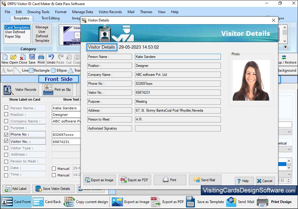Click the Person Name field in dialog
Screen dimensions: 298x209
[178, 57]
